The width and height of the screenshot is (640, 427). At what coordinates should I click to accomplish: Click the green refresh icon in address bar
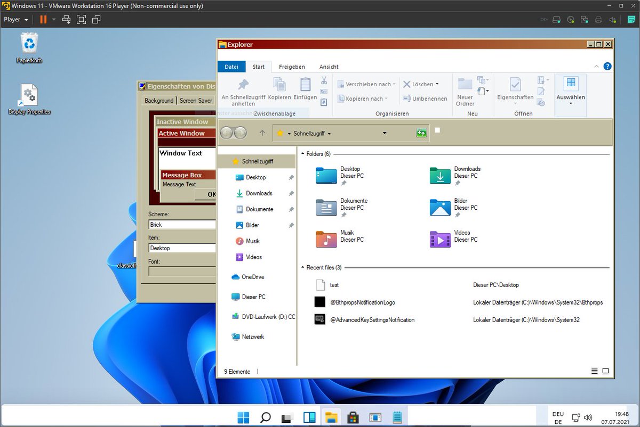421,133
